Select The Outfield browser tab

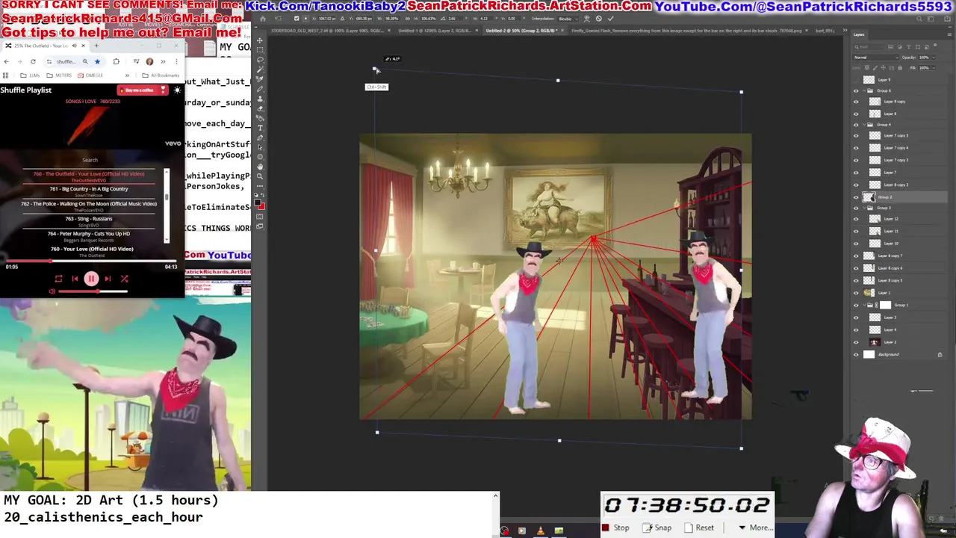(x=46, y=46)
